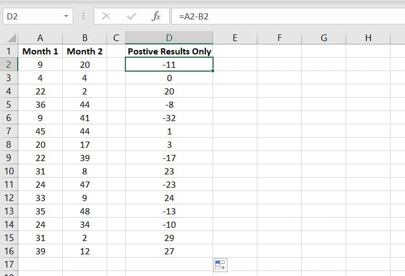Select cell B2 containing 20
This screenshot has height=276, width=405.
pyautogui.click(x=85, y=64)
